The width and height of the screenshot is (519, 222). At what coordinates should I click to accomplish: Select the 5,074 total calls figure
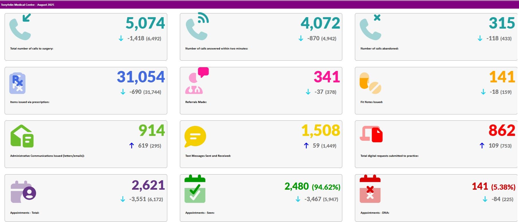click(145, 23)
